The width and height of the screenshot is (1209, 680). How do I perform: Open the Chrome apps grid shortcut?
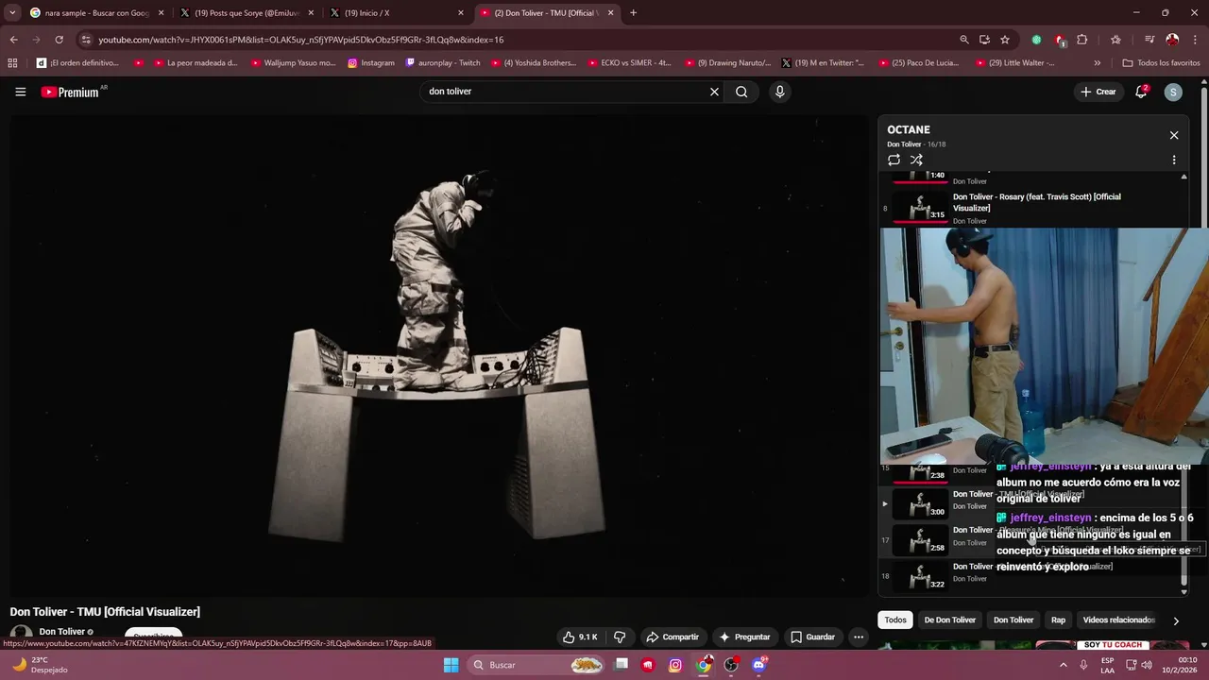pyautogui.click(x=12, y=63)
